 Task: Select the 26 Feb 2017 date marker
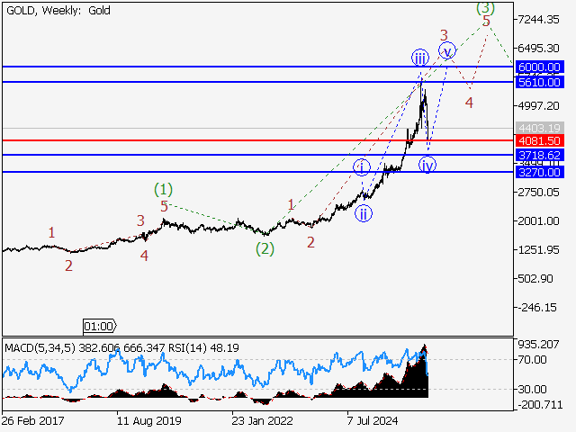32,419
